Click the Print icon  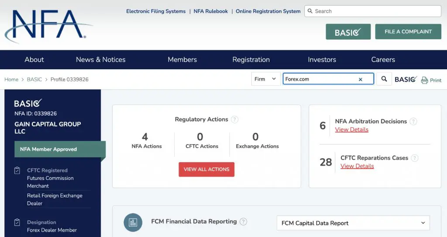click(x=424, y=80)
